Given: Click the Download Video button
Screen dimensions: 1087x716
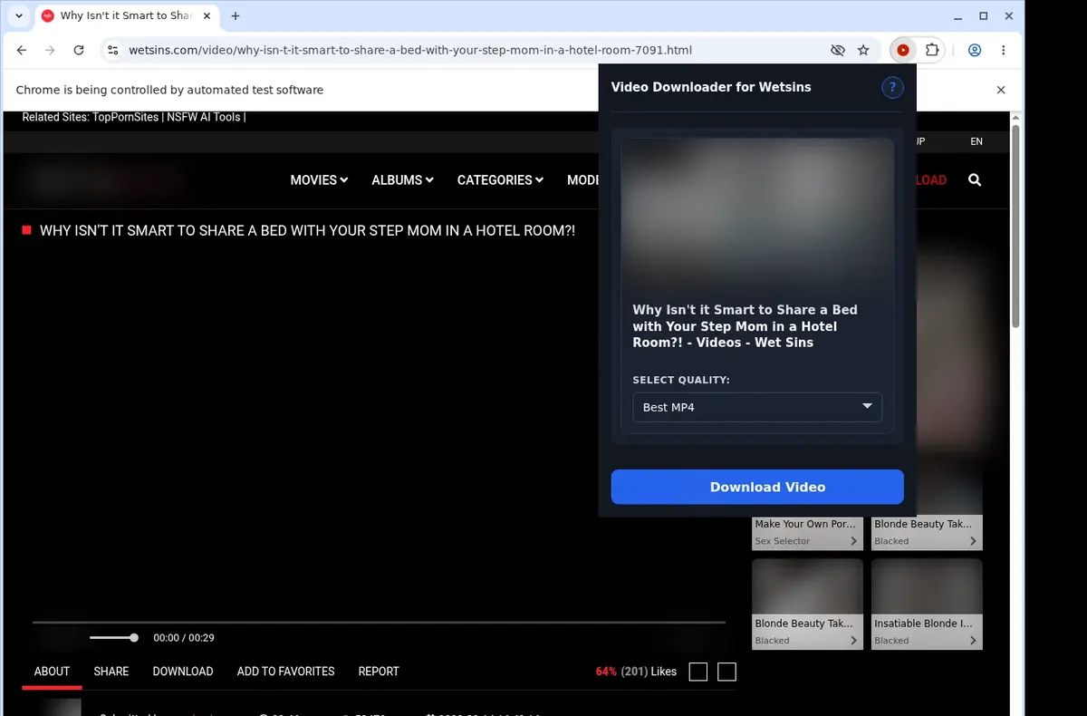Looking at the screenshot, I should [757, 487].
